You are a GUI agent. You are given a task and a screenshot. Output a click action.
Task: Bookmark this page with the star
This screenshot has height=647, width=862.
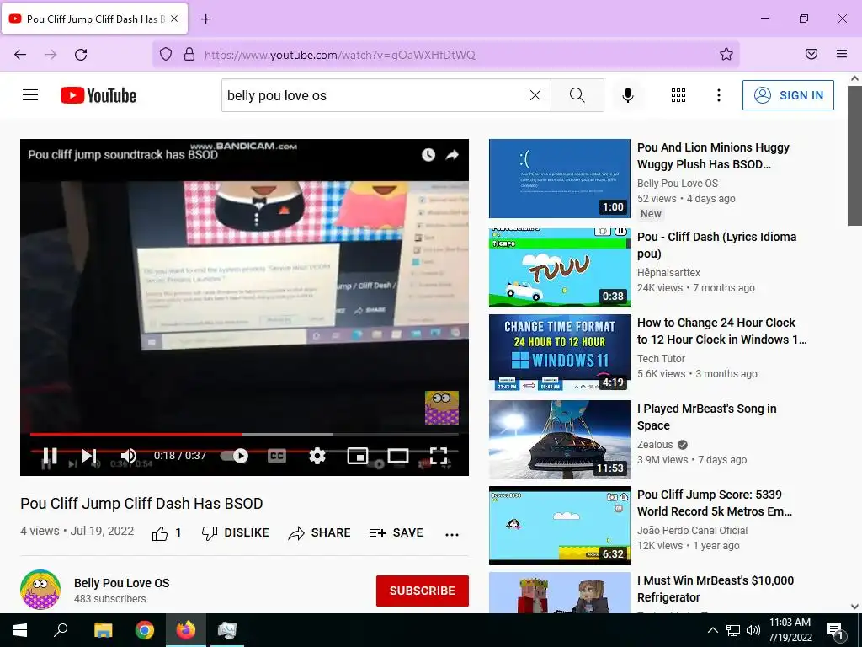pos(726,54)
